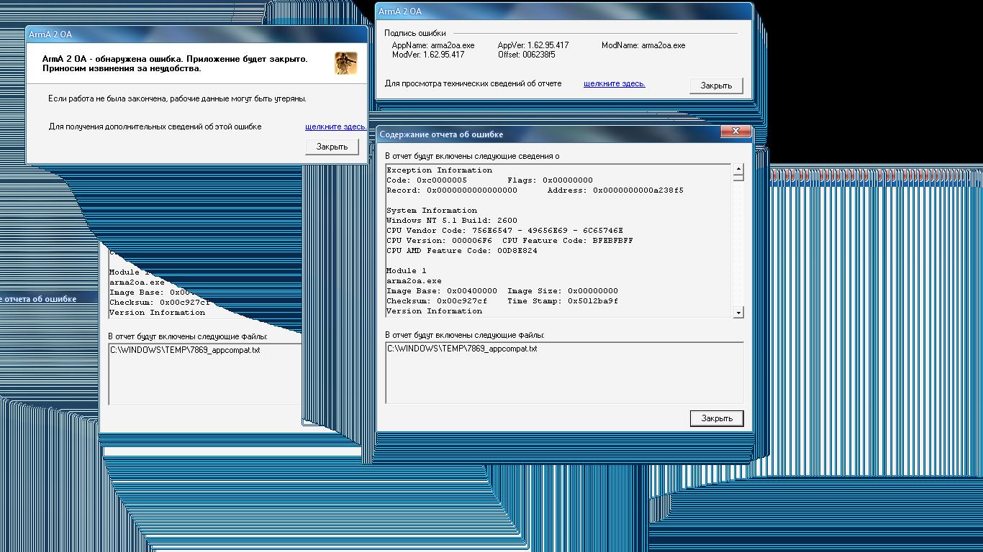Click the "Для просмотра технических сведений об отчете" text
The height and width of the screenshot is (552, 983).
tap(473, 83)
